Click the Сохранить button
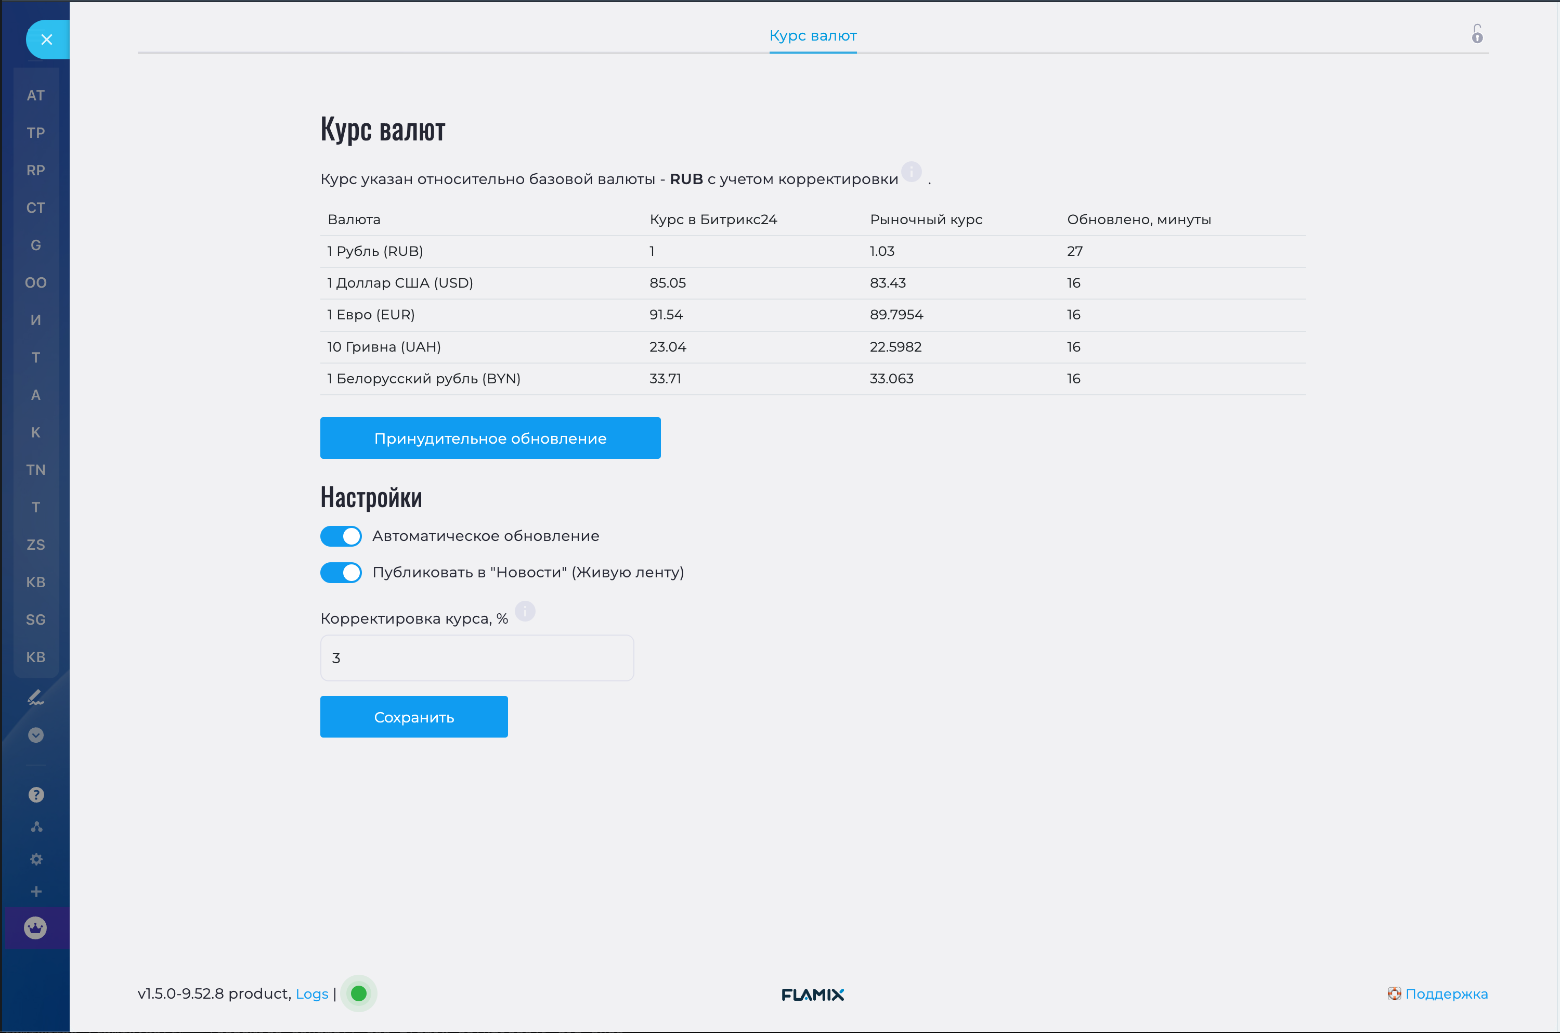 coord(413,717)
